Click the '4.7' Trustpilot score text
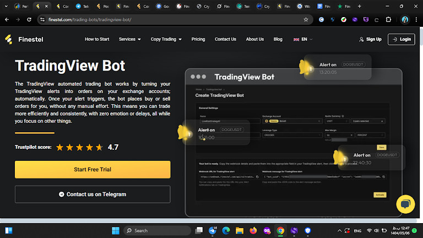Viewport: 423px width, 238px height. coord(113,147)
